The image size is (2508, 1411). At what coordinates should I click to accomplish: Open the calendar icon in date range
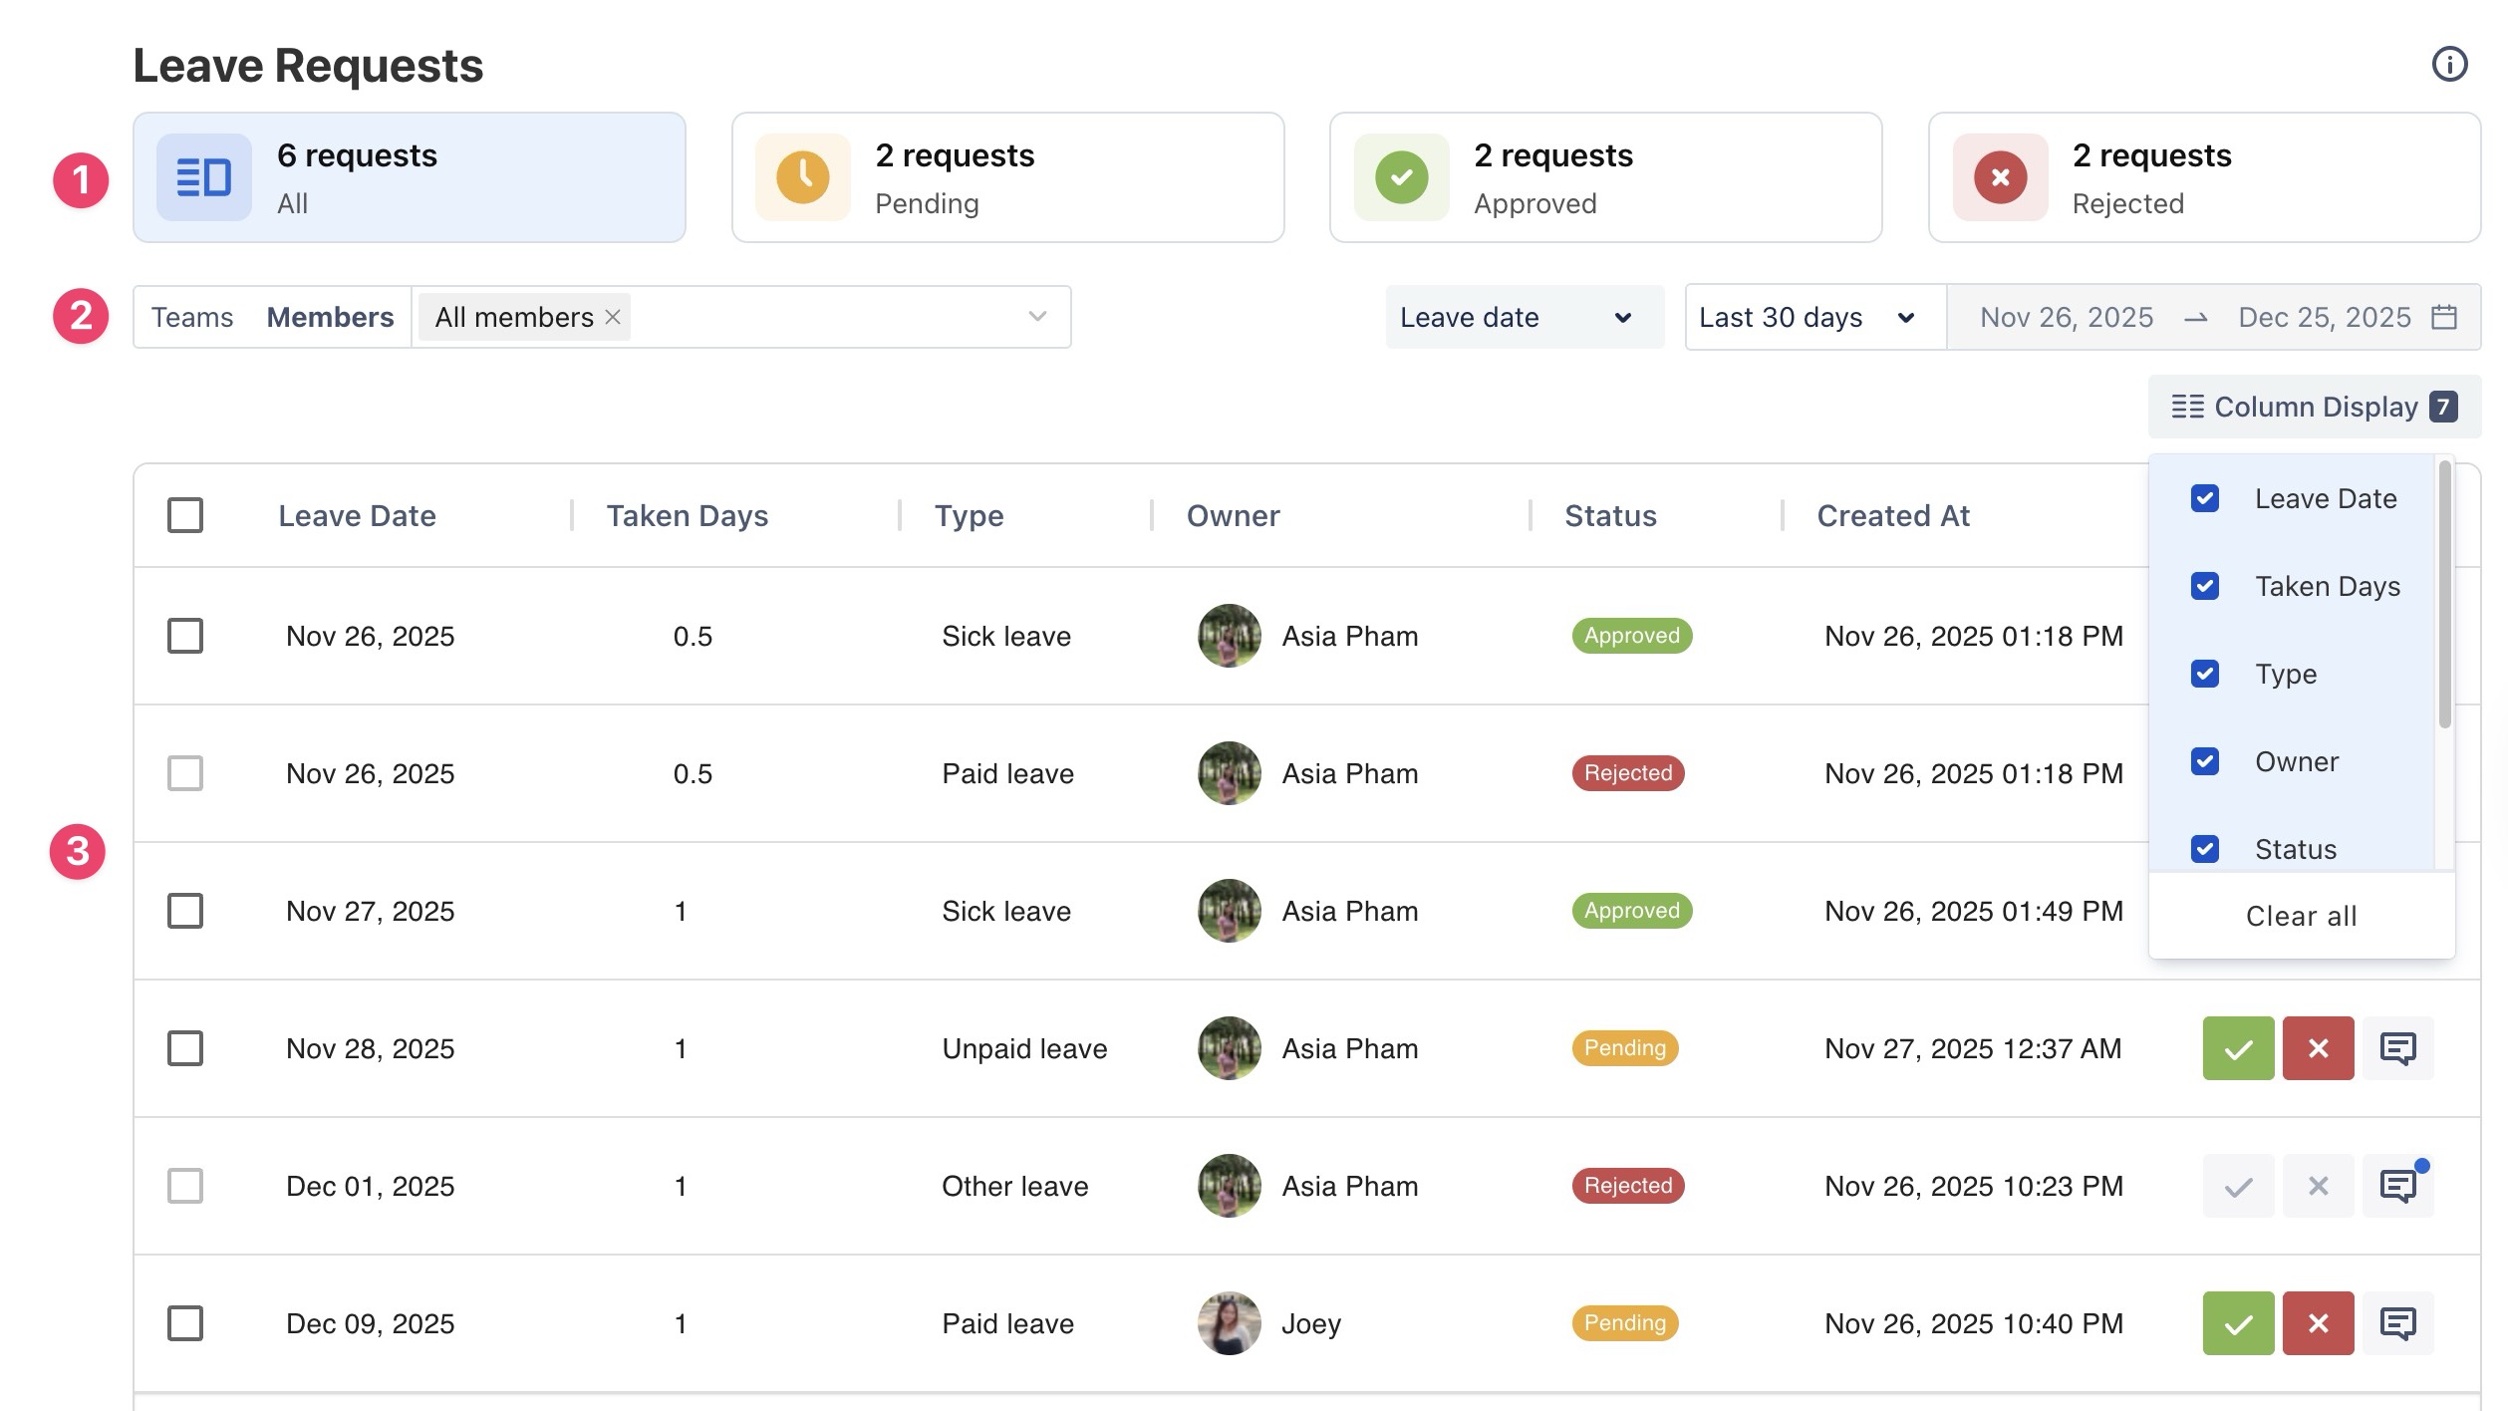[x=2443, y=317]
